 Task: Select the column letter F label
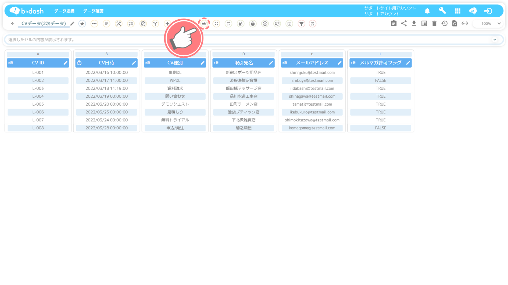click(381, 54)
